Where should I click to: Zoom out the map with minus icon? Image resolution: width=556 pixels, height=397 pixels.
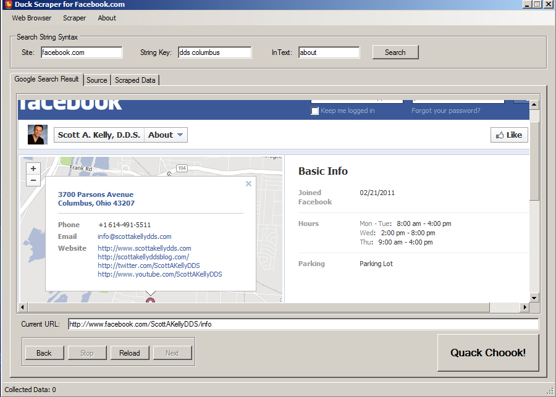pos(33,180)
